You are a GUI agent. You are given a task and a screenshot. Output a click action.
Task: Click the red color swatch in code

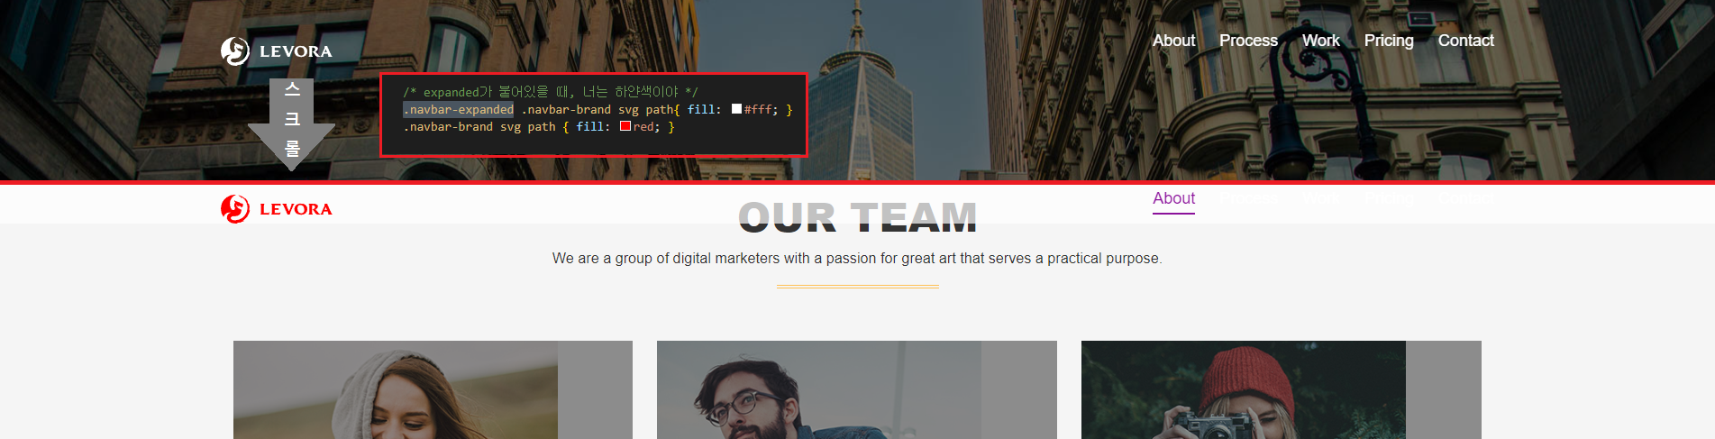[625, 126]
